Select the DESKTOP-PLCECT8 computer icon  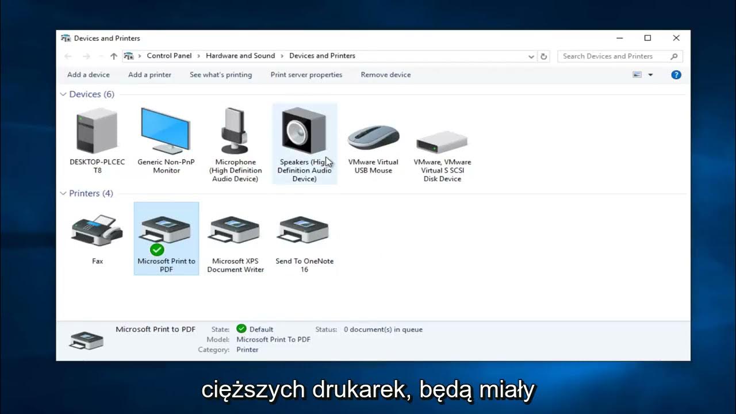(97, 141)
